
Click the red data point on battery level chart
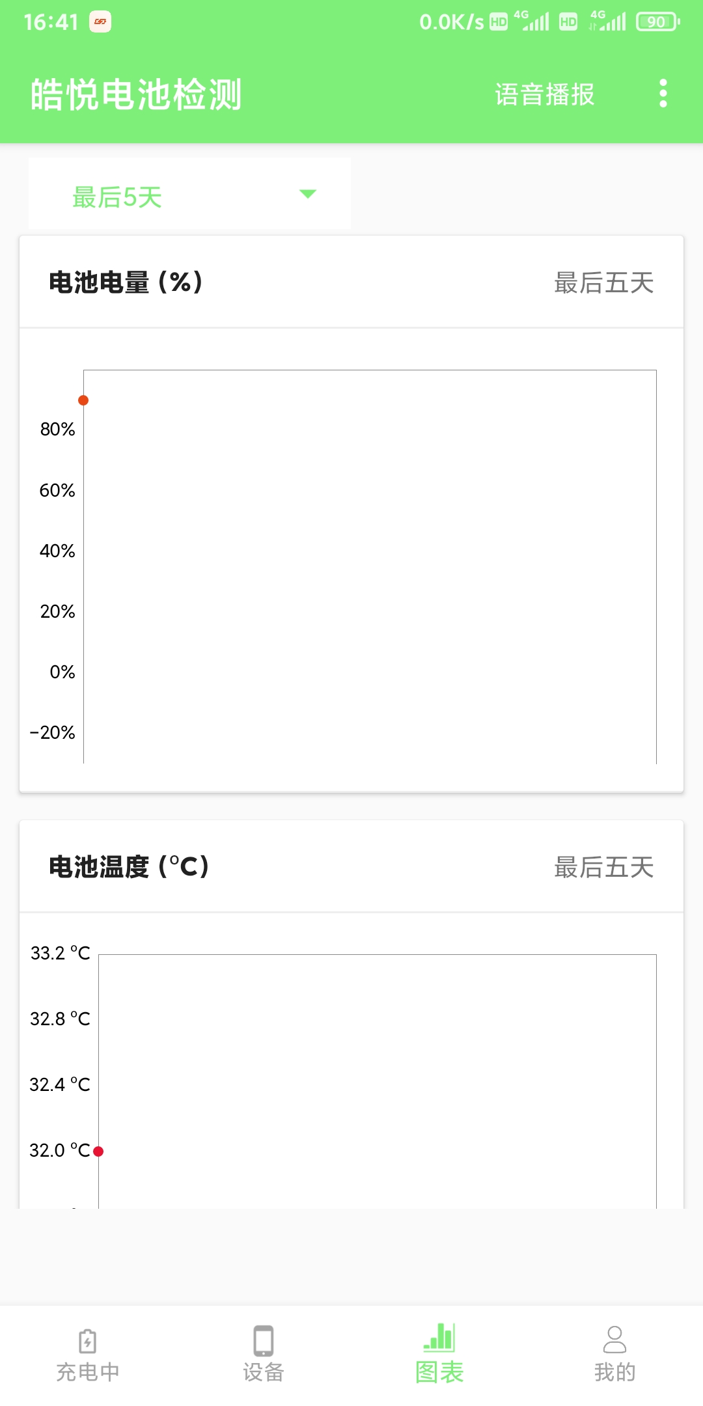coord(82,400)
